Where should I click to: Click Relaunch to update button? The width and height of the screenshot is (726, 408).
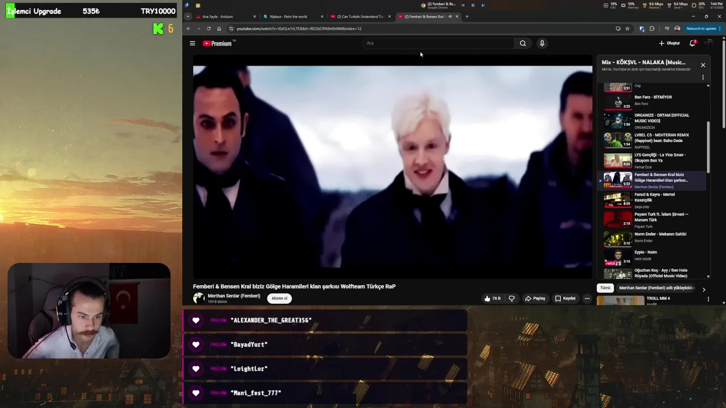coord(702,28)
